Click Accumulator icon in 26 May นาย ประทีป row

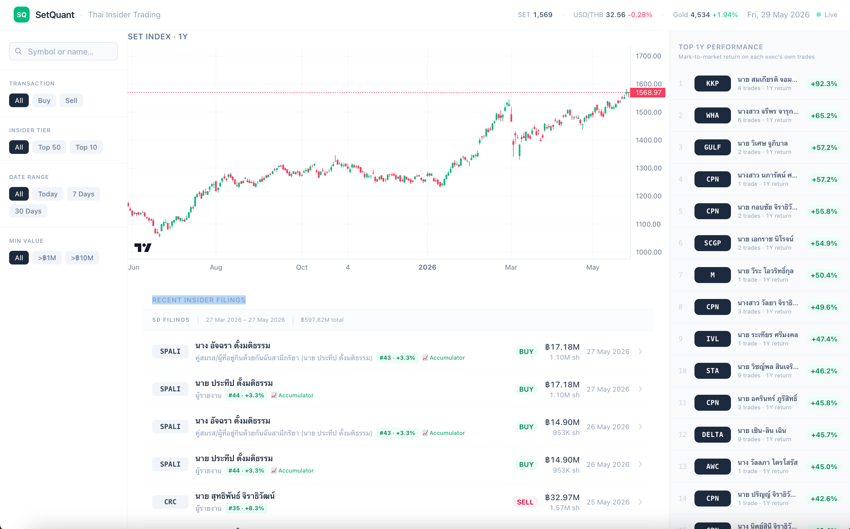(x=274, y=471)
